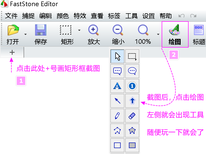This screenshot has height=154, width=206.
Task: Expand the 打开 dropdown arrow
Action: tap(25, 34)
